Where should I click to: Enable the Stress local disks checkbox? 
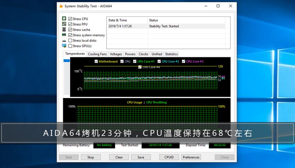(x=71, y=40)
